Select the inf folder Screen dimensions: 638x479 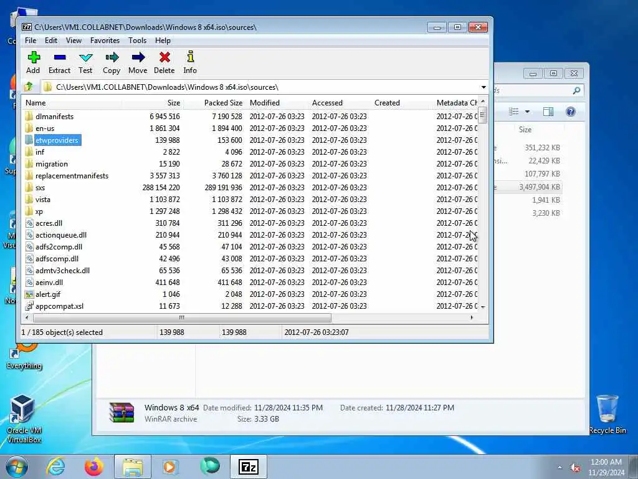coord(39,152)
